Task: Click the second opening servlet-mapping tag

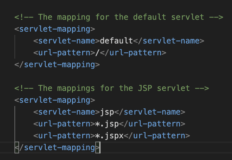Action: [55, 100]
